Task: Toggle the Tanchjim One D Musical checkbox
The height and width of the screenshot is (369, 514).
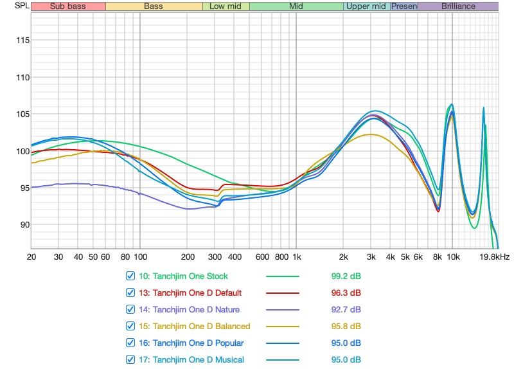Action: click(x=131, y=360)
